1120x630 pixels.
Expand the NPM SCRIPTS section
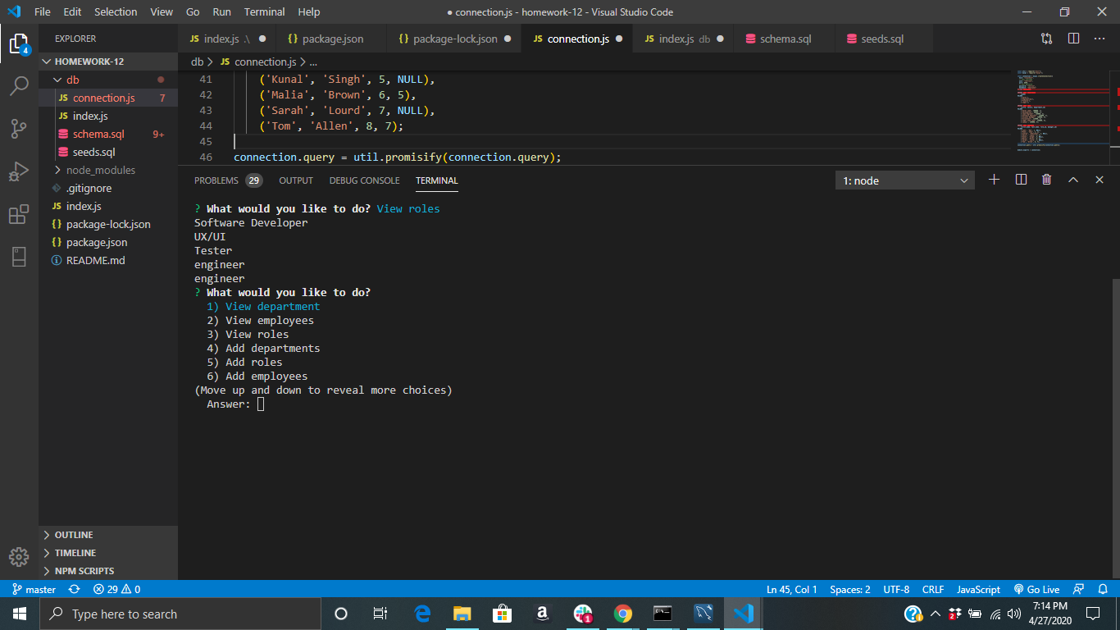pos(108,571)
